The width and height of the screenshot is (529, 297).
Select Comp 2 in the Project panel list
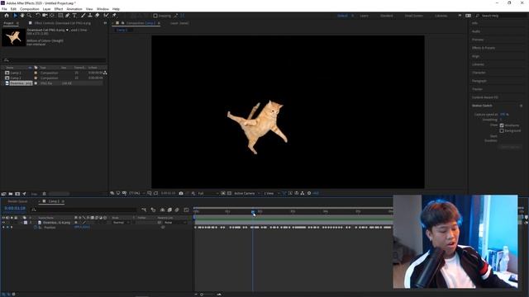(x=16, y=78)
